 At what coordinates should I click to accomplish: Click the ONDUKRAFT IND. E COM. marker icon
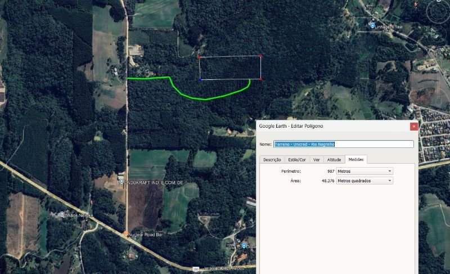click(121, 182)
